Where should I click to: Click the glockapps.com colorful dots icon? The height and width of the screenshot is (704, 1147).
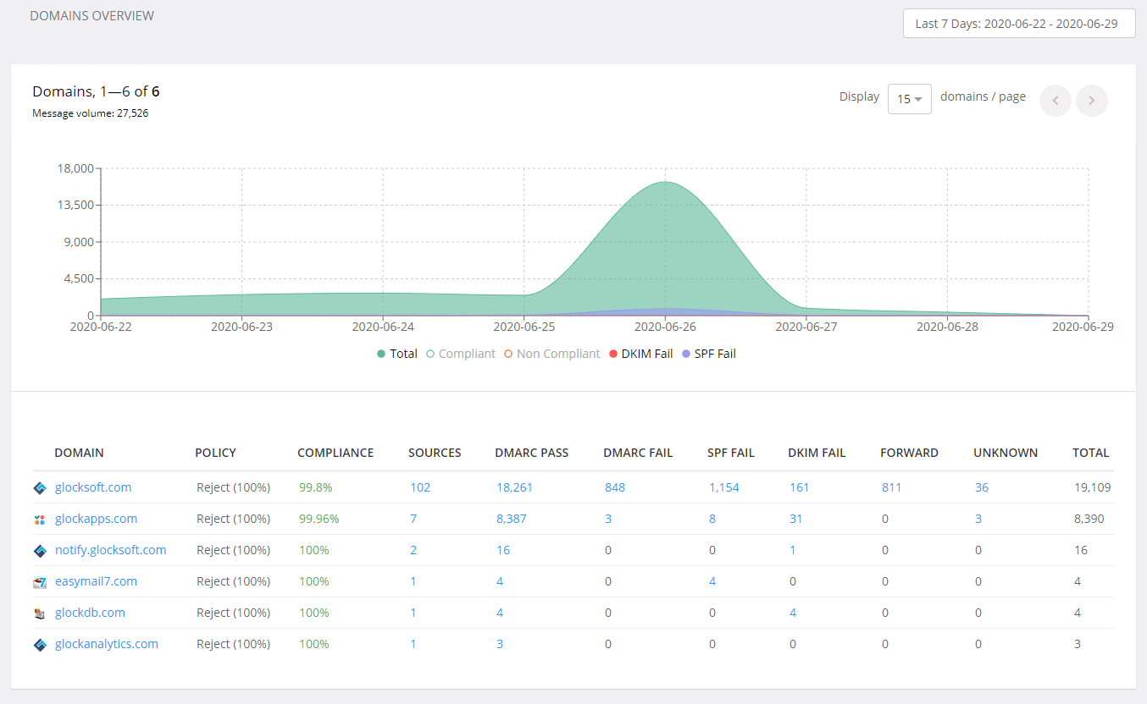[38, 519]
